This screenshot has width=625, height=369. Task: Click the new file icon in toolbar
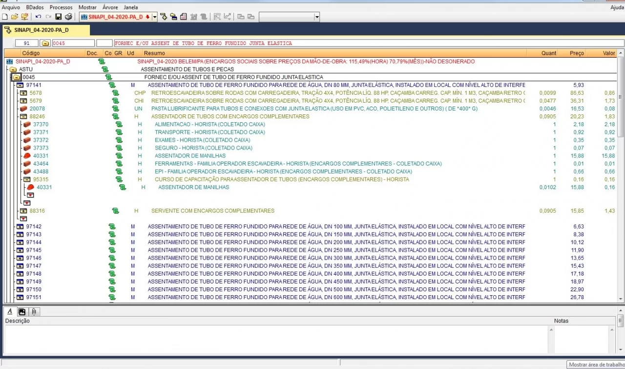[x=5, y=17]
